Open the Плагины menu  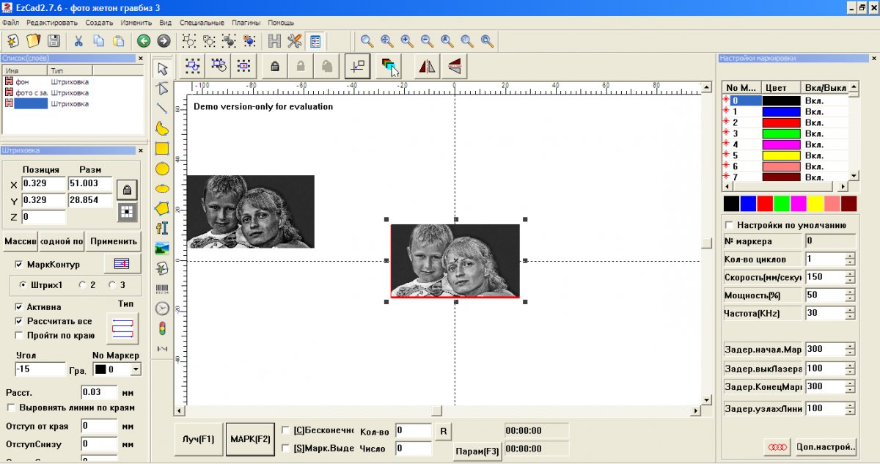[246, 23]
